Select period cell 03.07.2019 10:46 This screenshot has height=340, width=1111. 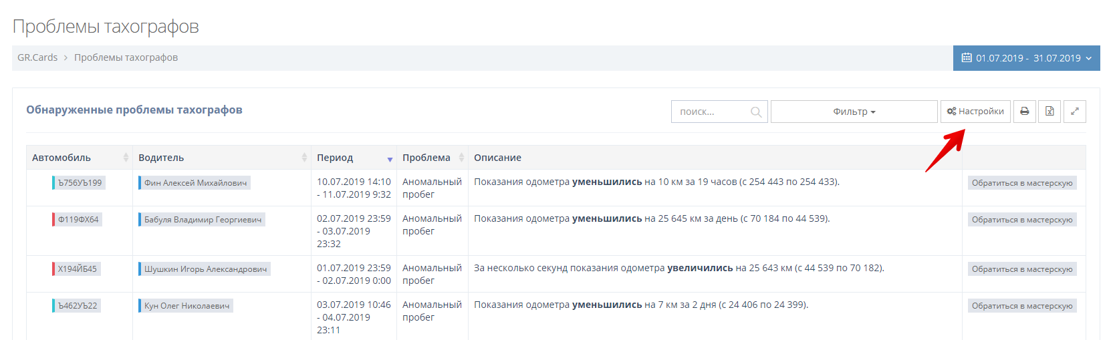[x=354, y=317]
